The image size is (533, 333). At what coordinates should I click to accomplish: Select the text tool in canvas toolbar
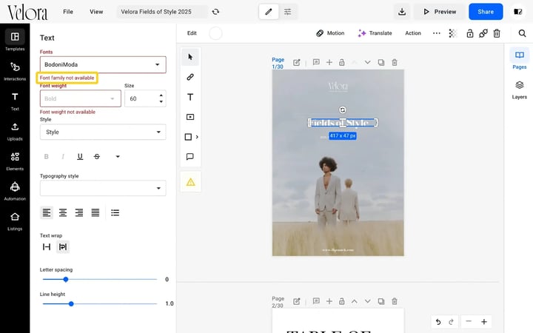[190, 97]
